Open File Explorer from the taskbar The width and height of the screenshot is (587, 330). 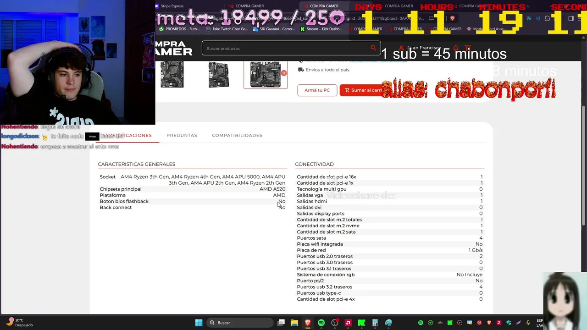(x=294, y=323)
